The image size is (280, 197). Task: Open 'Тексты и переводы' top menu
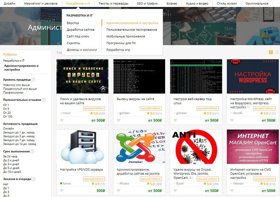113,3
